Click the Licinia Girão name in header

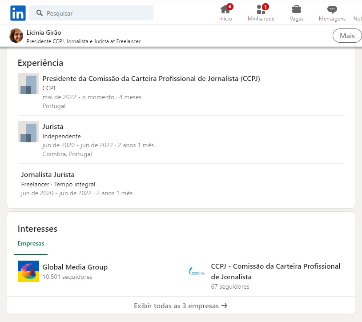click(x=44, y=32)
